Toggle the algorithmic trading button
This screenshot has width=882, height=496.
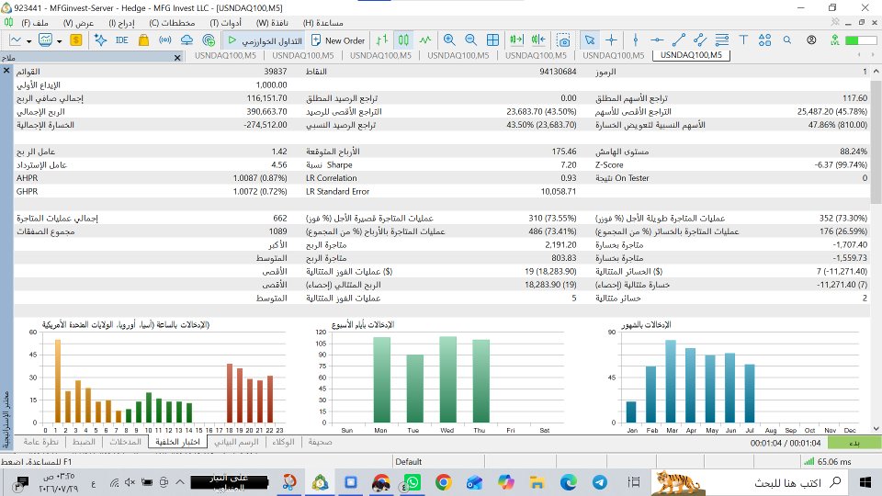(265, 40)
